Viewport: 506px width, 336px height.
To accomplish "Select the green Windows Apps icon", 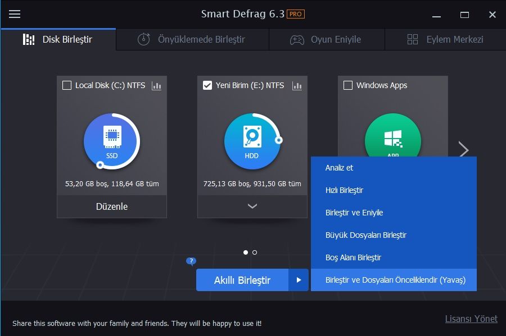I will (x=393, y=135).
